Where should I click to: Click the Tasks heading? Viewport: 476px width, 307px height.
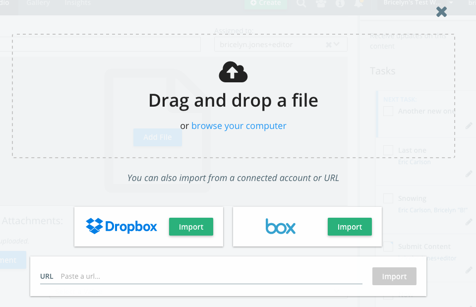(x=382, y=71)
